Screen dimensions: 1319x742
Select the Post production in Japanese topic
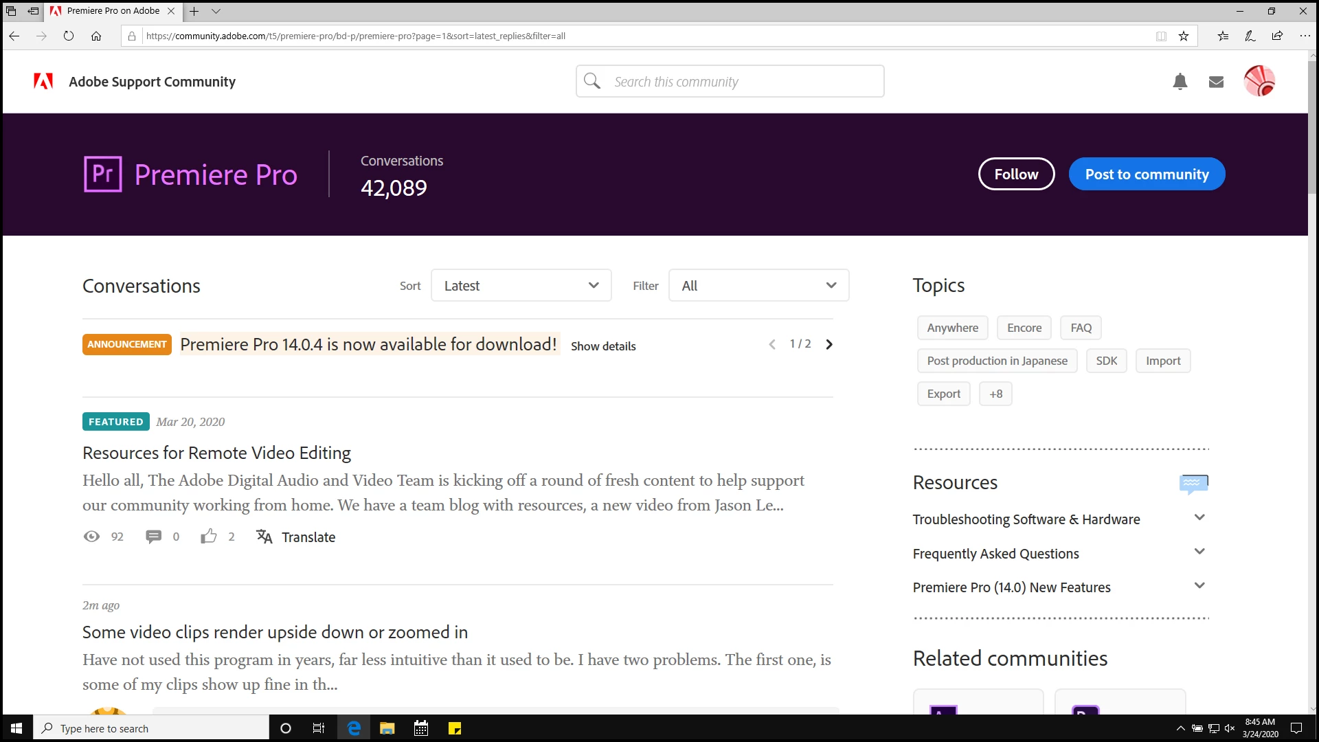point(997,361)
